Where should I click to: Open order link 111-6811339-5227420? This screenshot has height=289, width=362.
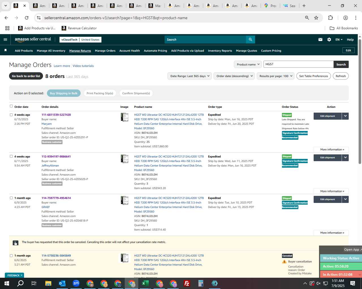(56, 115)
